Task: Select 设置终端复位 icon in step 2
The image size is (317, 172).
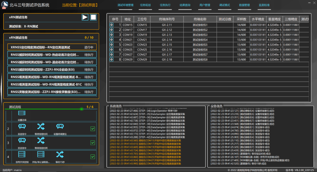Action: (x=60, y=127)
